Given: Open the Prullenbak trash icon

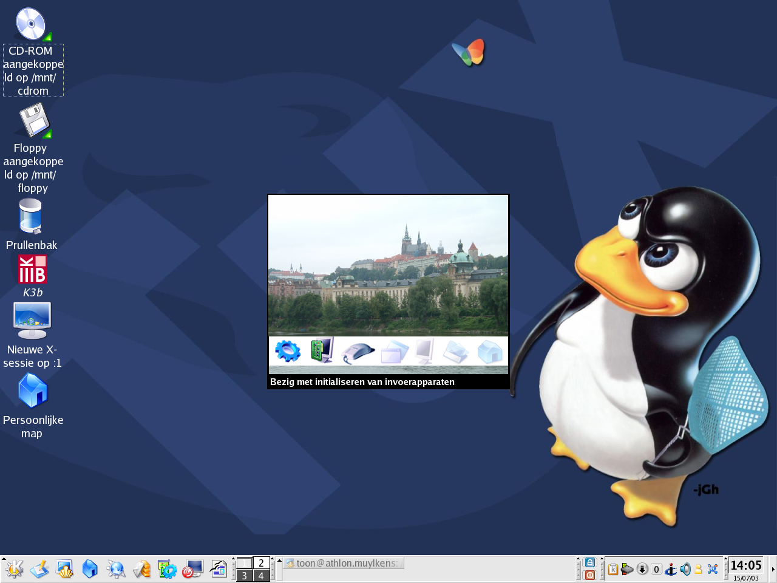Looking at the screenshot, I should pyautogui.click(x=30, y=216).
